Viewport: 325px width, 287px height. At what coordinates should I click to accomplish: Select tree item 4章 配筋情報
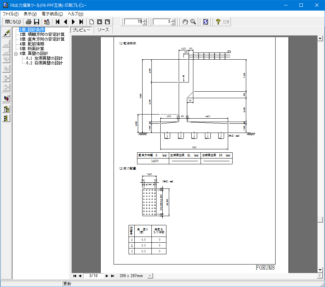pos(32,44)
